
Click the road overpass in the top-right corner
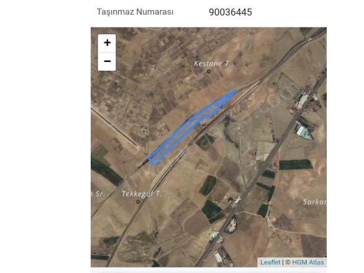[x=310, y=39]
